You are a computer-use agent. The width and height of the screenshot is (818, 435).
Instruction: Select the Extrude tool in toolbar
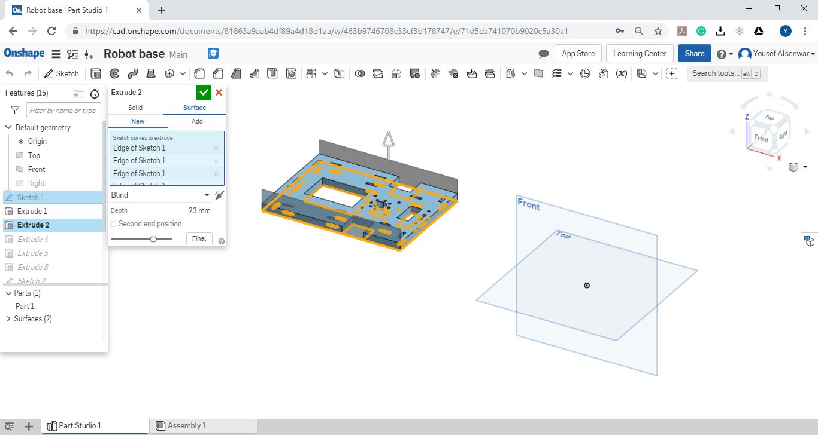tap(96, 73)
